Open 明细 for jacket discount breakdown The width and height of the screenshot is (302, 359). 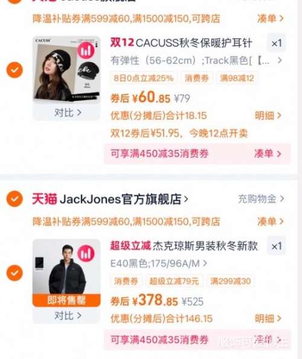pos(268,319)
